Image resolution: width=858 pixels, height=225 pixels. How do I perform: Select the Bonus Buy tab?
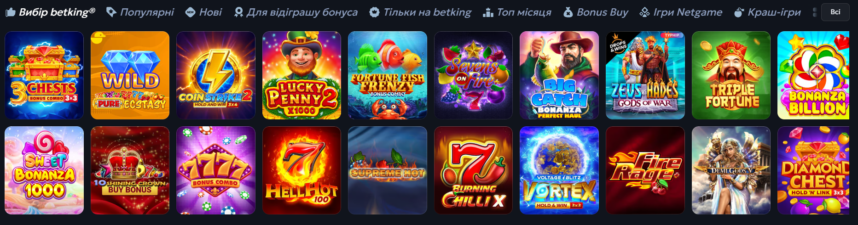[596, 12]
